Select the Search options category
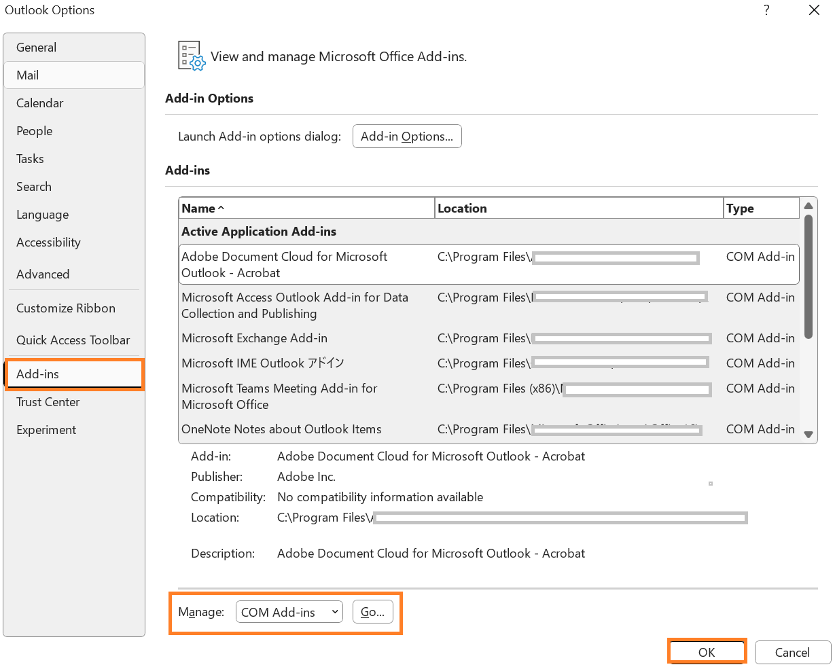Viewport: 835px width, 669px height. coord(74,187)
